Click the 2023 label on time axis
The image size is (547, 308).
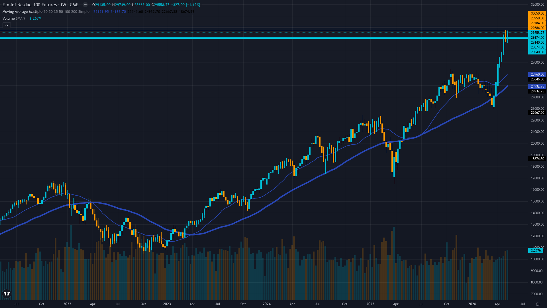[x=167, y=304]
